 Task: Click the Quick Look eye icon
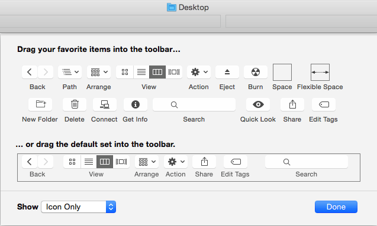258,104
